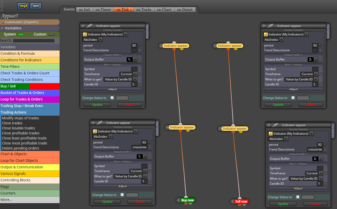Check Trend Descrizione box in Buffer 2:, Candle ID 2 panel
The image size is (337, 209).
320,50
